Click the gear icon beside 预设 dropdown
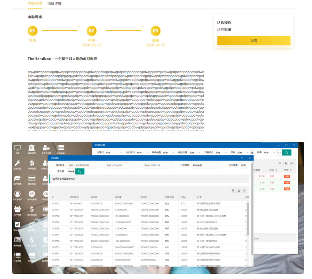This screenshot has width=312, height=279. [252, 153]
